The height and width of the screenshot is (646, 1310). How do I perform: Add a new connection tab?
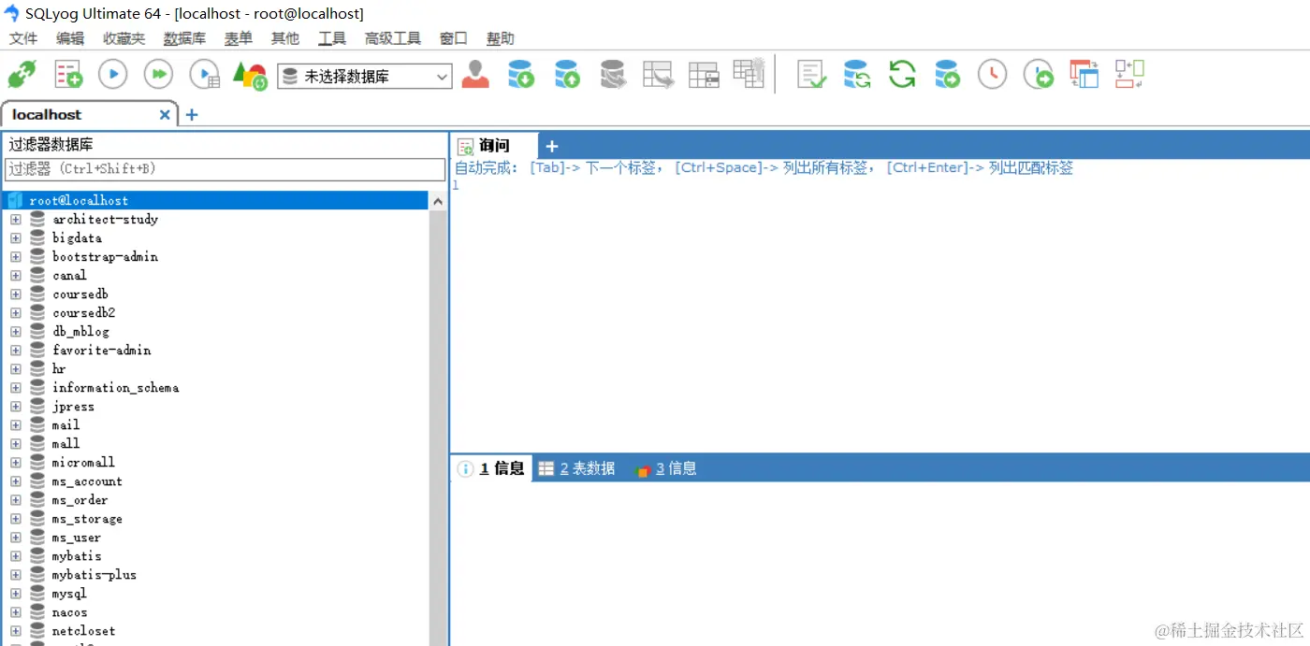(x=192, y=114)
